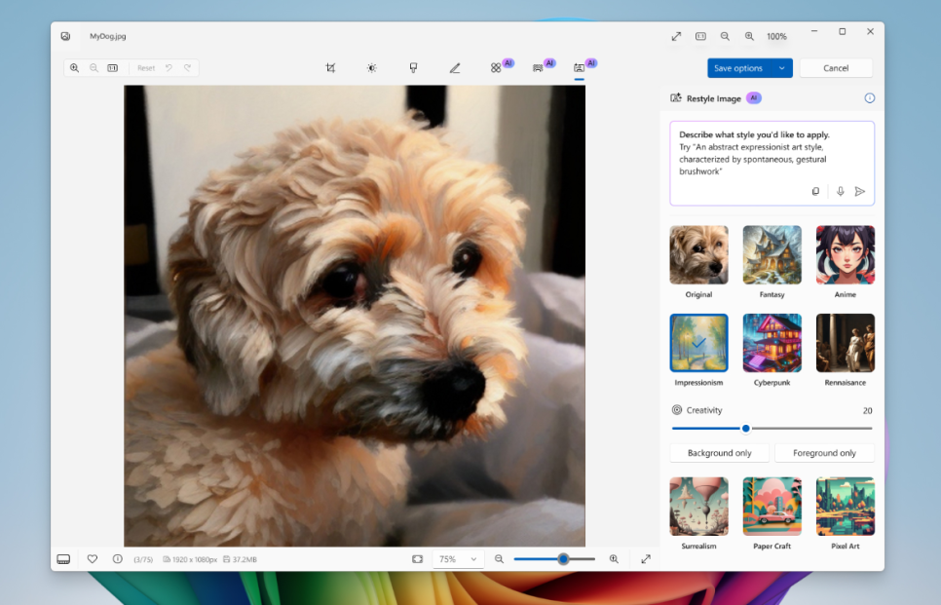Viewport: 941px width, 605px height.
Task: Apply the Anime style
Action: pos(845,254)
